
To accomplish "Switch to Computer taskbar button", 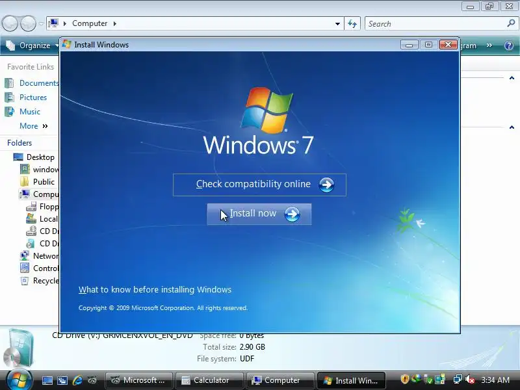I will tap(280, 380).
